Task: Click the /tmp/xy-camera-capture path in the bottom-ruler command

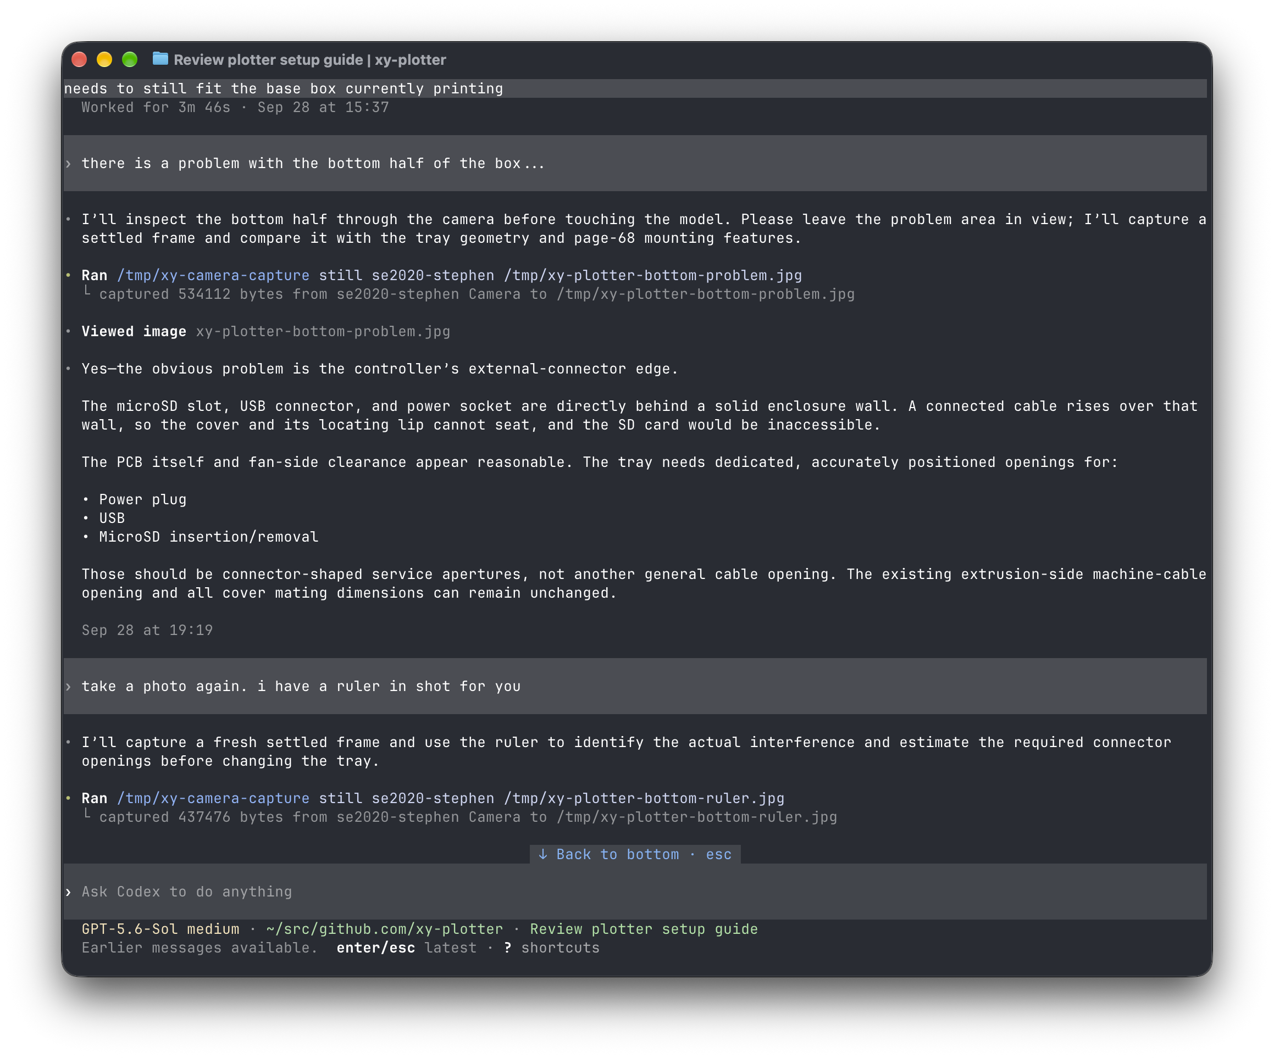Action: click(213, 799)
